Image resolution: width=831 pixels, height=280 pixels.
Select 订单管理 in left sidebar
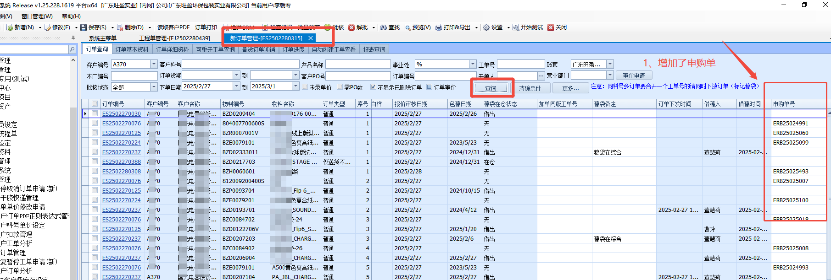[x=13, y=253]
